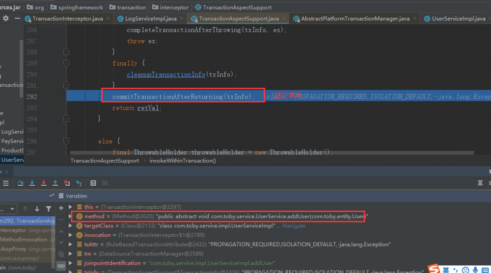Click the line 293 gutter number
This screenshot has height=273, width=491.
point(31,108)
